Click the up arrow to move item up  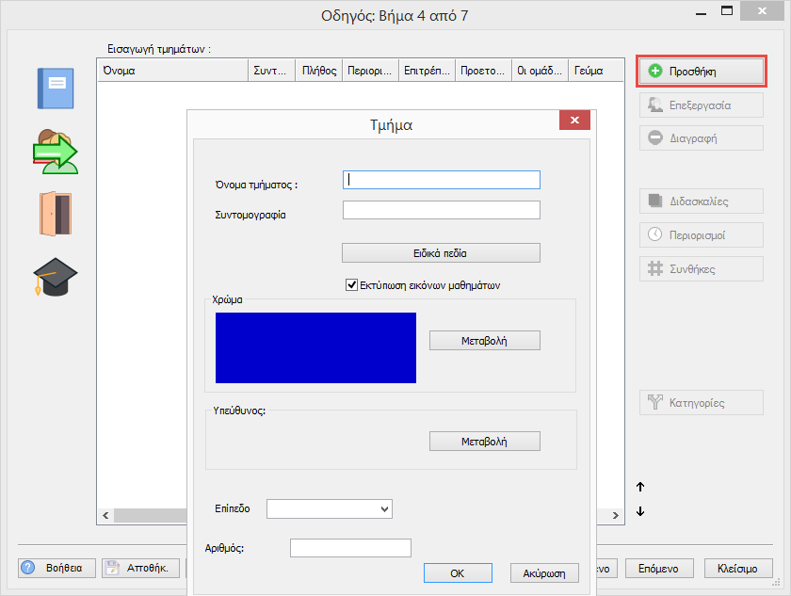pyautogui.click(x=640, y=487)
